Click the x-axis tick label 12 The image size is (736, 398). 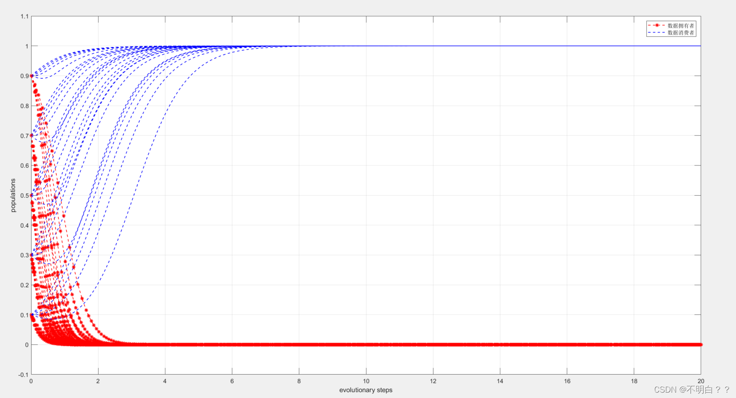pyautogui.click(x=433, y=381)
